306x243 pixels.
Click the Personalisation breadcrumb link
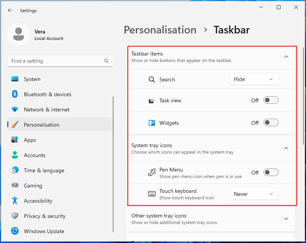click(x=160, y=30)
